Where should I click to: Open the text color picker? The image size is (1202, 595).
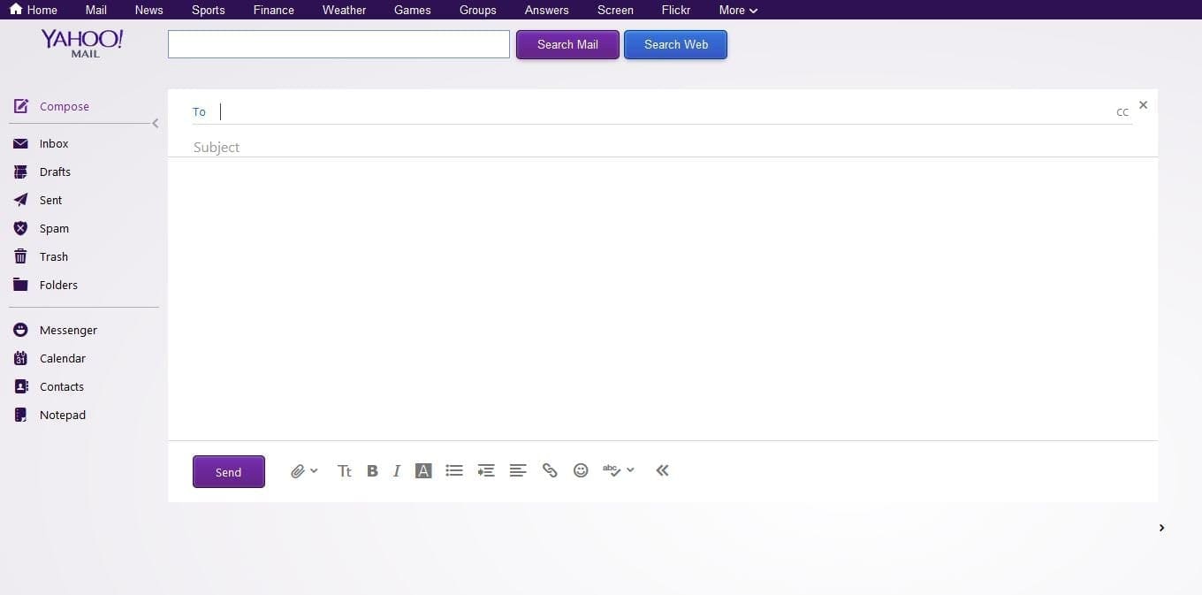pos(423,471)
